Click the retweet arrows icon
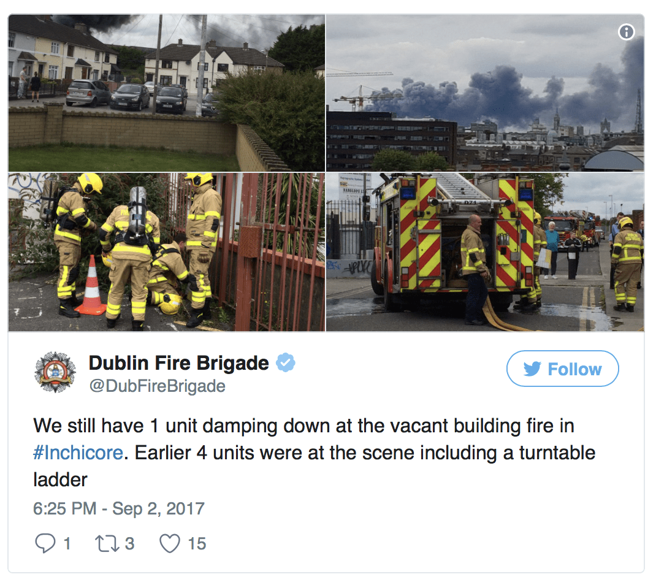The height and width of the screenshot is (585, 656). [107, 543]
